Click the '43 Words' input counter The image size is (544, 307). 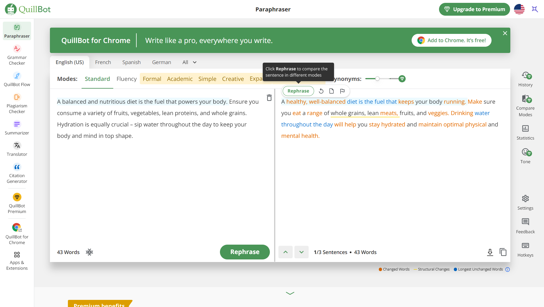[x=68, y=252]
